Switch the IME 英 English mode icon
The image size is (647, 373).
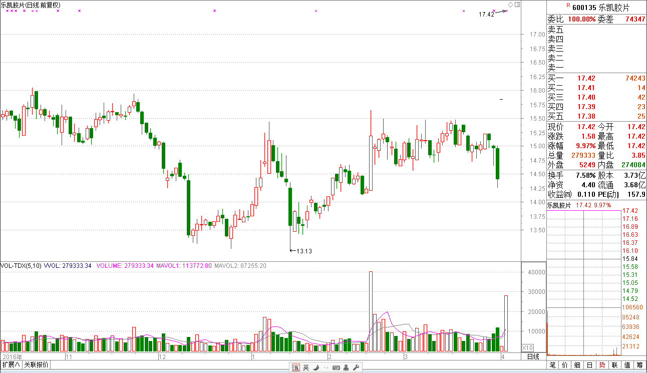(x=306, y=367)
